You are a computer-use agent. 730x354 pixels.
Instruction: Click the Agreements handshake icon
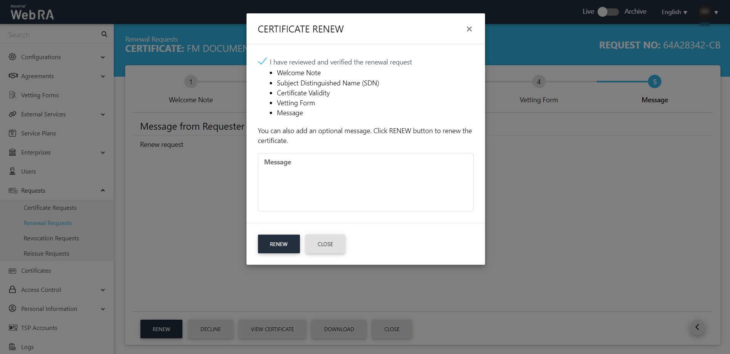coord(13,76)
